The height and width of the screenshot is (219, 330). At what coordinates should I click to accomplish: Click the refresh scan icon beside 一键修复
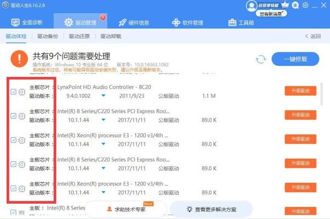coord(261,59)
